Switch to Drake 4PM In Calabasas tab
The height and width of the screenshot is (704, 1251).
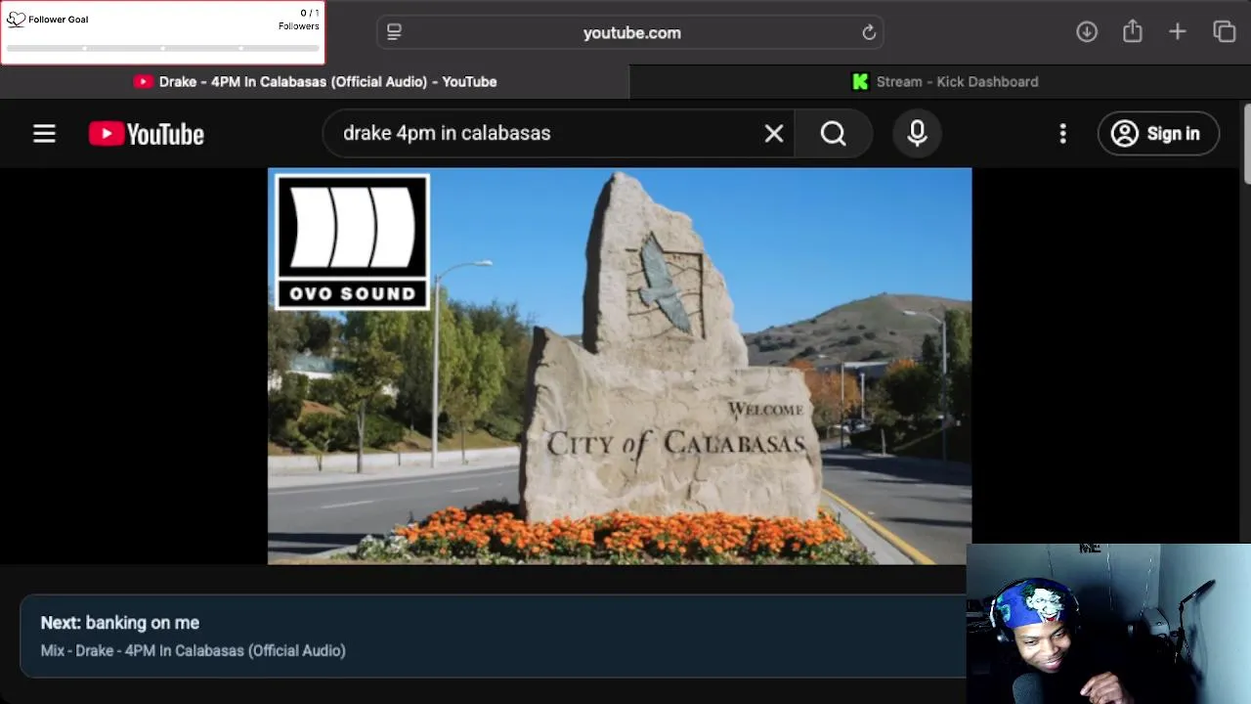coord(315,82)
